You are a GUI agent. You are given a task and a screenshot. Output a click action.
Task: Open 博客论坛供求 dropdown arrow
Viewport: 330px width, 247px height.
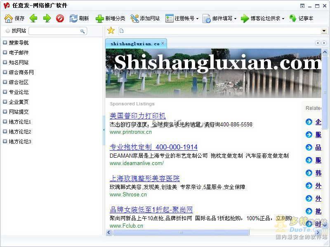coord(283,19)
